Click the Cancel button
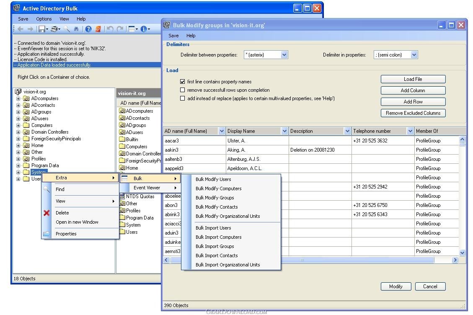The image size is (473, 315). click(430, 287)
